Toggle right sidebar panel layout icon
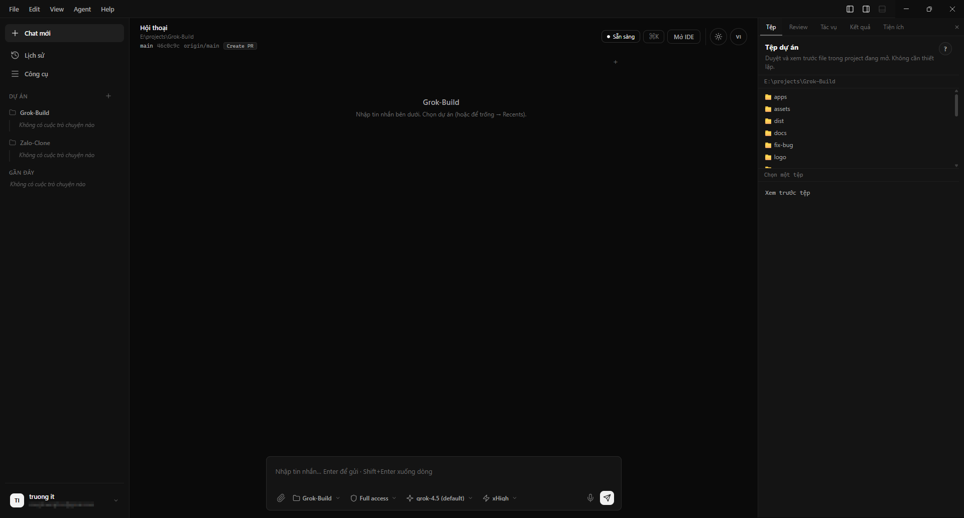This screenshot has height=518, width=964. 866,9
